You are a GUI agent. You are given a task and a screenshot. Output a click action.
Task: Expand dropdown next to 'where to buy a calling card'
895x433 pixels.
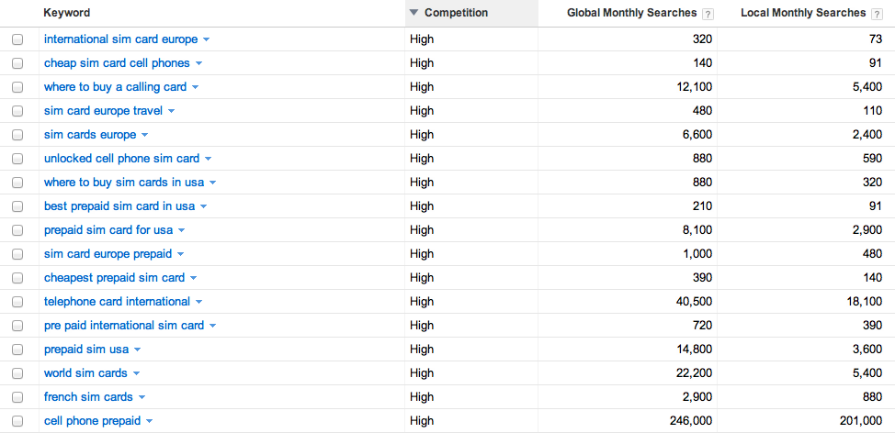tap(195, 88)
